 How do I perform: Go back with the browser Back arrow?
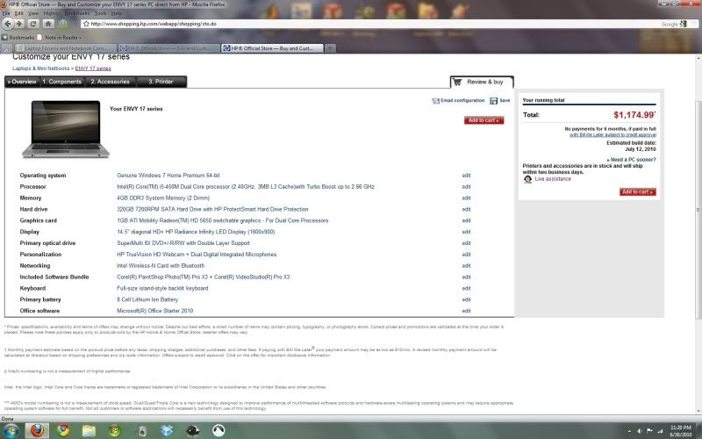tap(8, 24)
